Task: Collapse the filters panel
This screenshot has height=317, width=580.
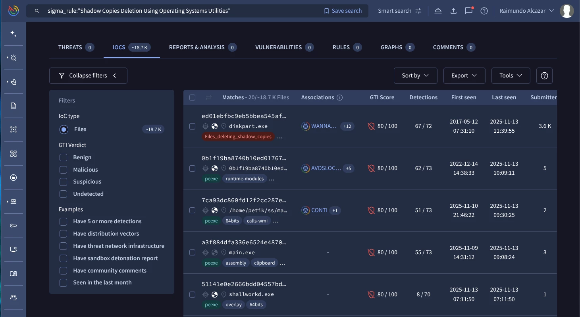Action: 88,75
